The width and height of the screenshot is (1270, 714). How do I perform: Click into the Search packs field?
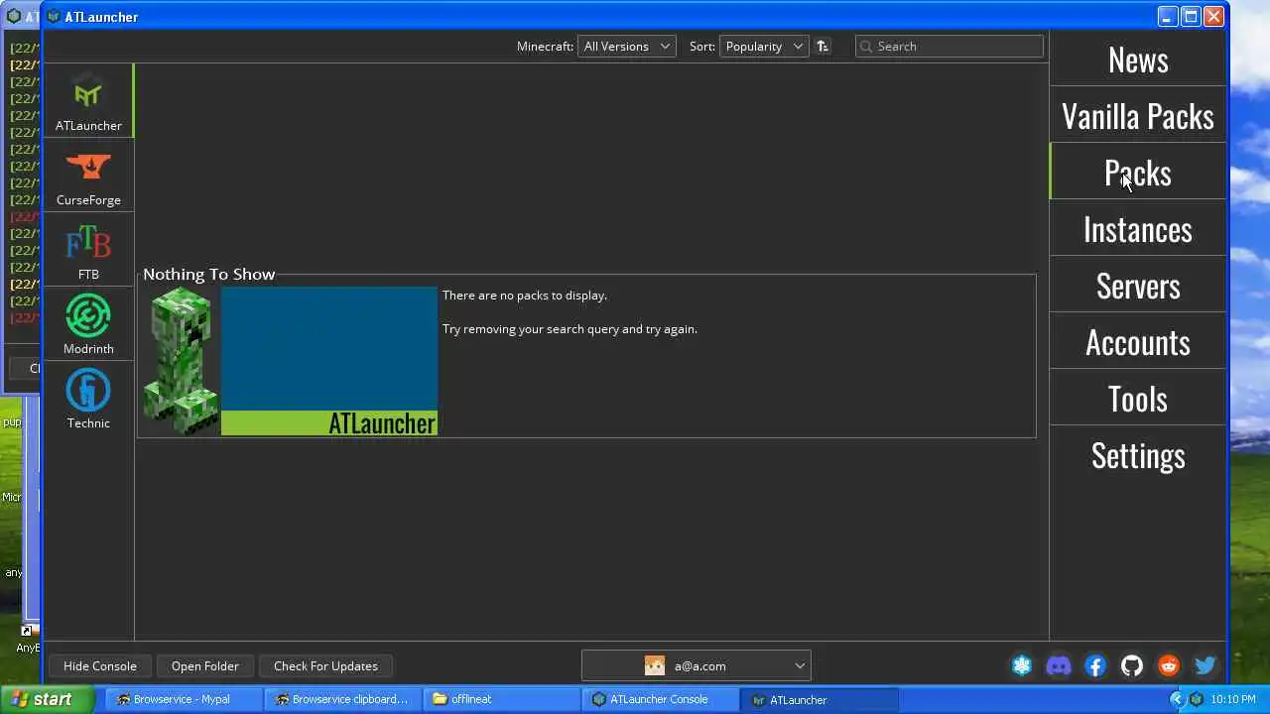pyautogui.click(x=950, y=47)
